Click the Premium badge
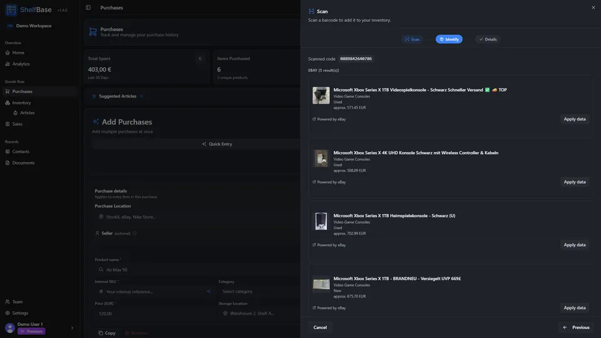 click(x=31, y=332)
